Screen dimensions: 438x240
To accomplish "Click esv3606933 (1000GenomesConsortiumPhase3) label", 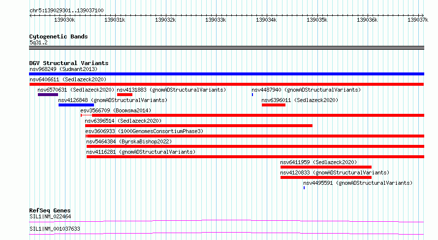I will pyautogui.click(x=144, y=131).
